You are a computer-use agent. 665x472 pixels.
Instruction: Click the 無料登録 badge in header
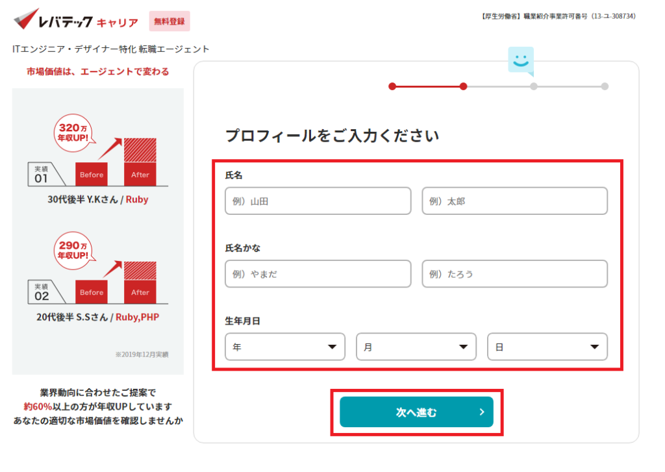(169, 21)
